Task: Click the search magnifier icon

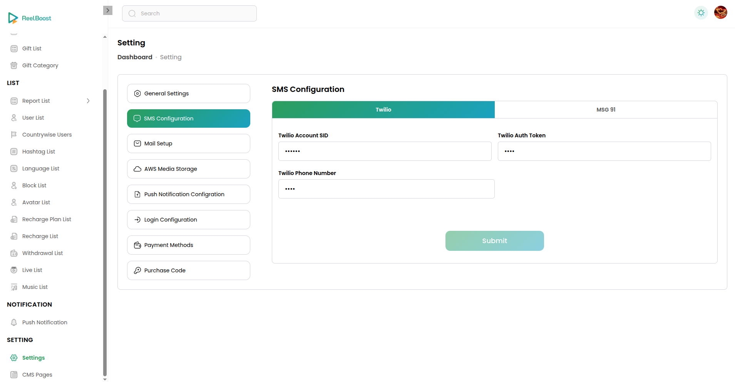Action: pyautogui.click(x=132, y=13)
